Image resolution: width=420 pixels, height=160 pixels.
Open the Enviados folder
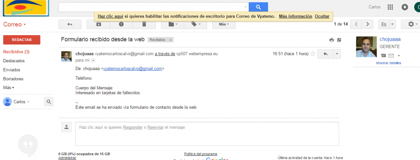pos(12,69)
